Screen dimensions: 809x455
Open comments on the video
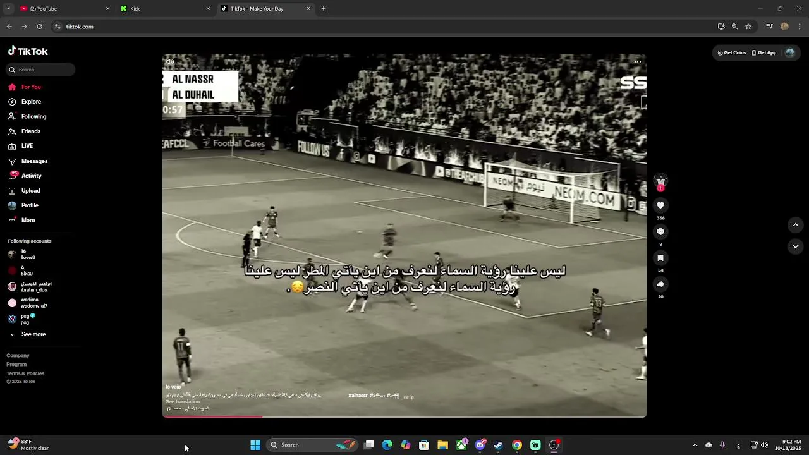pyautogui.click(x=660, y=231)
